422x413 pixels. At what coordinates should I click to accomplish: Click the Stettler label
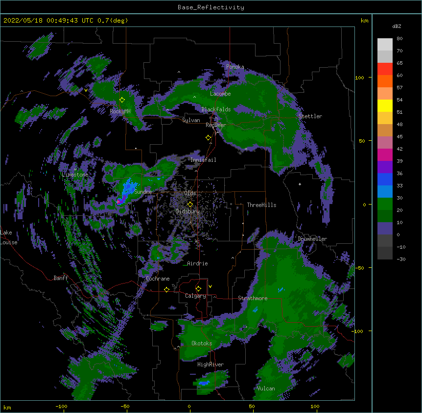pos(310,116)
